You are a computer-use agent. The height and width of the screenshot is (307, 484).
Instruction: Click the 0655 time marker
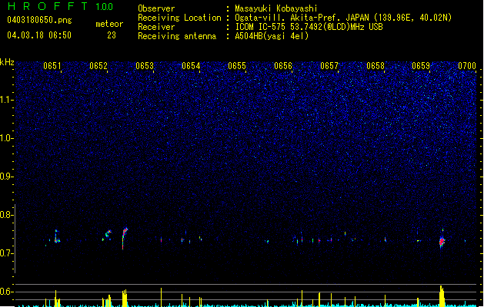(237, 66)
